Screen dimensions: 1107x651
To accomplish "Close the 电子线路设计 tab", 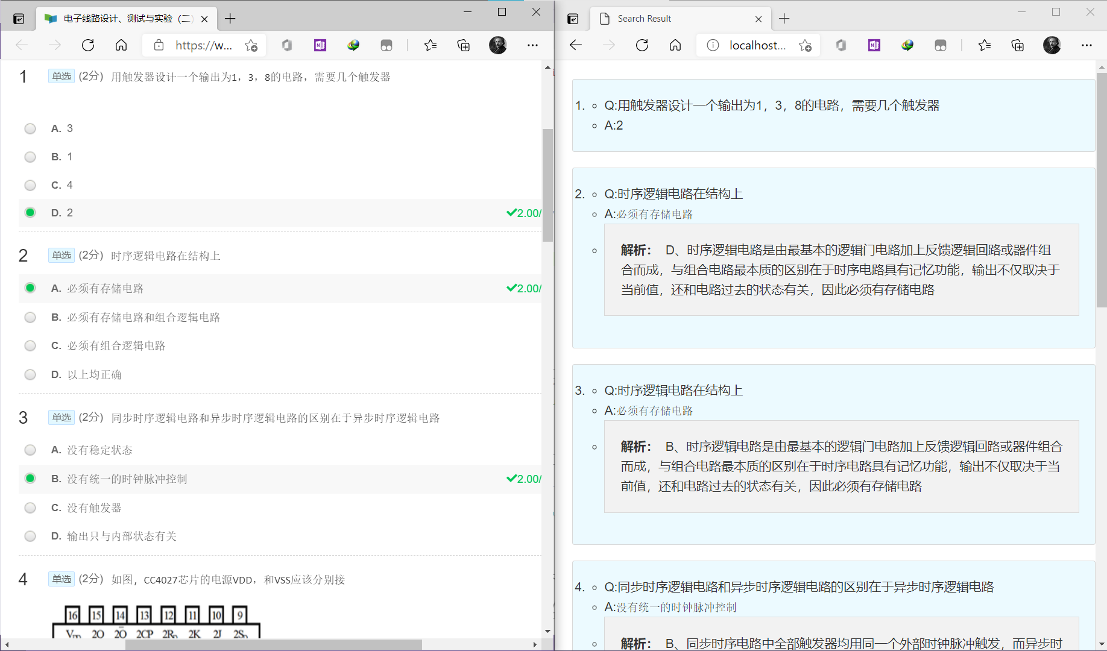I will coord(204,19).
